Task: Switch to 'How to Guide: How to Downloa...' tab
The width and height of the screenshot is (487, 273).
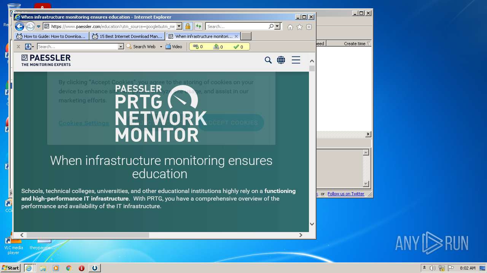Action: tap(51, 36)
